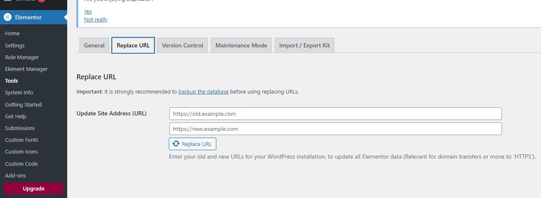The width and height of the screenshot is (541, 198).
Task: Select the Replace URL tab
Action: [x=133, y=45]
